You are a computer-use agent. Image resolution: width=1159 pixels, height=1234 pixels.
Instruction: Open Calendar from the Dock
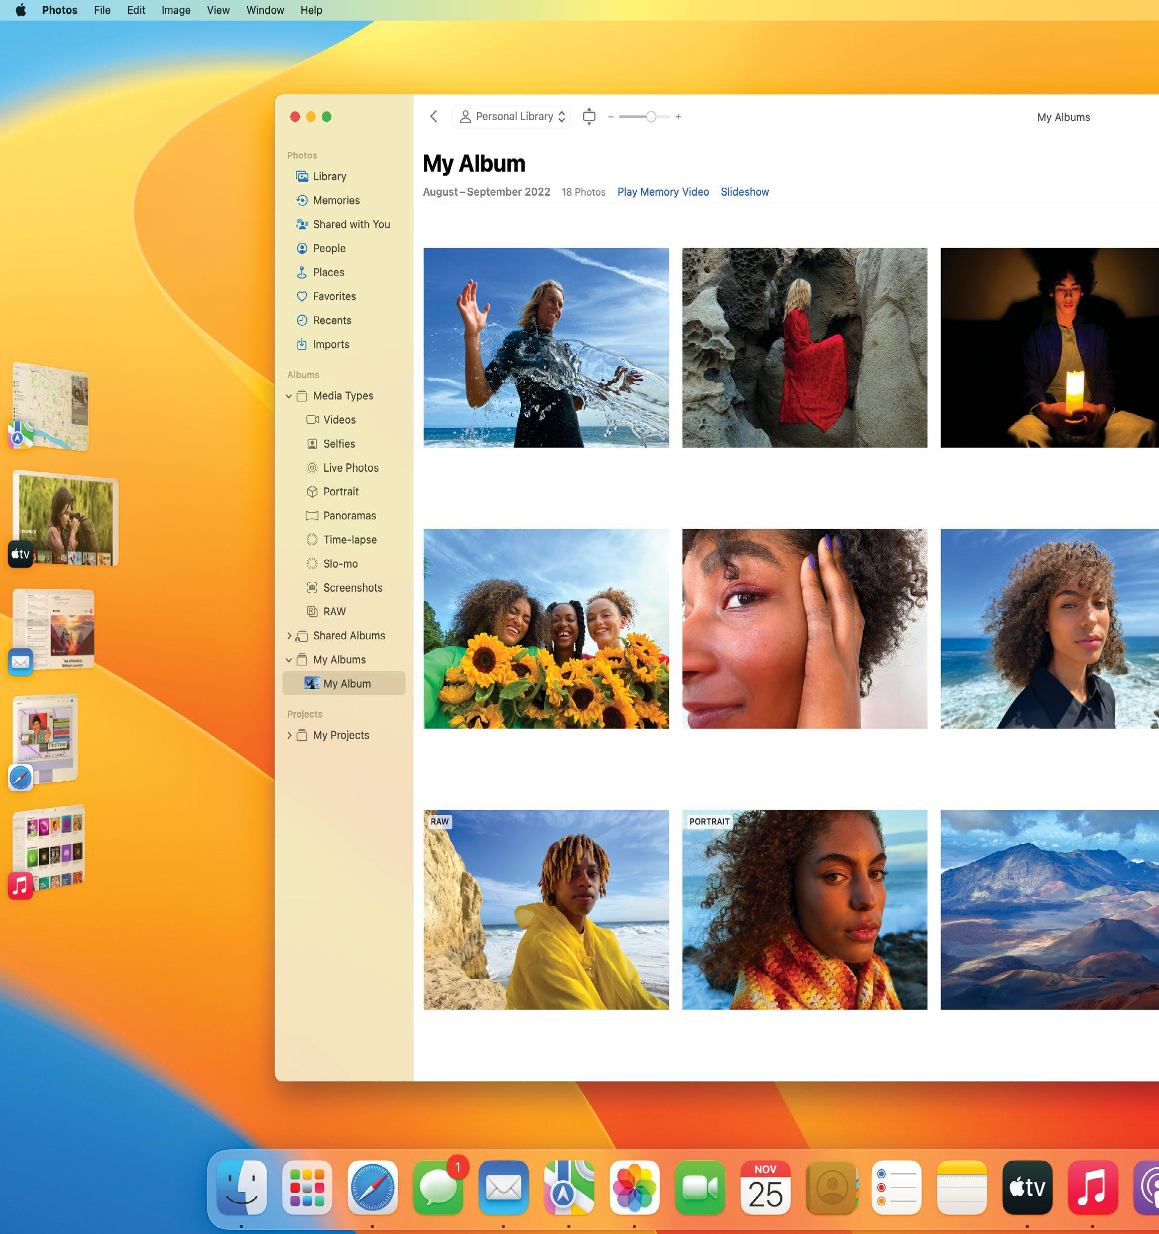765,1187
